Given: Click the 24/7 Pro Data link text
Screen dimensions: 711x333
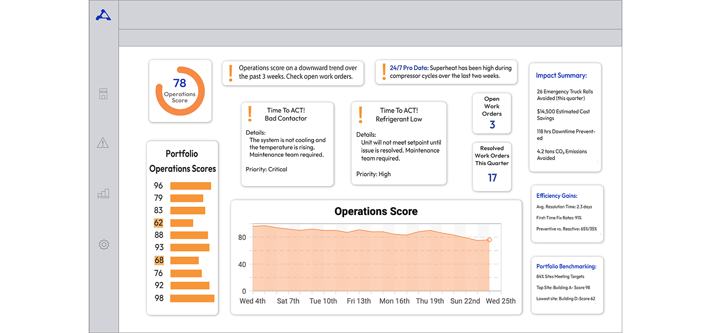Looking at the screenshot, I should click(409, 68).
